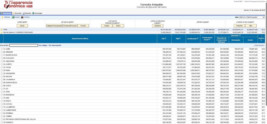The image size is (267, 124).
Task: Open the Sólo Proyectos dropdown
Action: click(256, 17)
